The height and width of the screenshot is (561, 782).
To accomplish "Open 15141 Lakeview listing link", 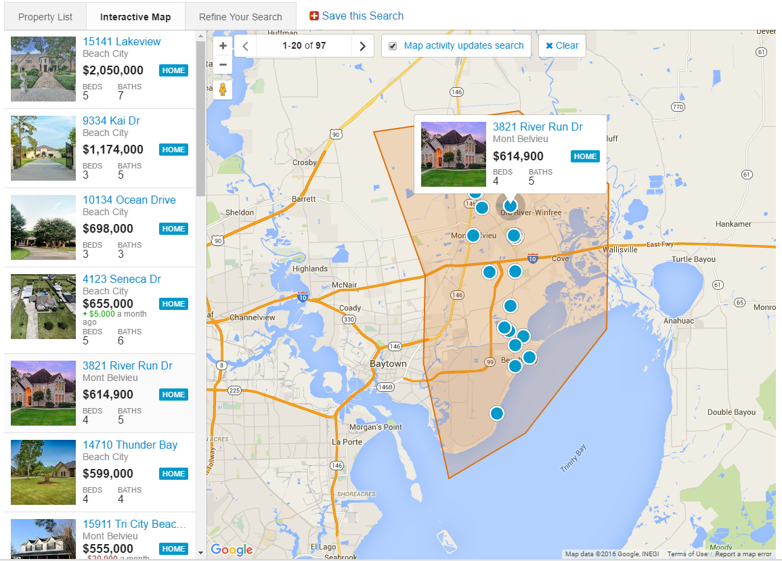I will click(x=122, y=41).
